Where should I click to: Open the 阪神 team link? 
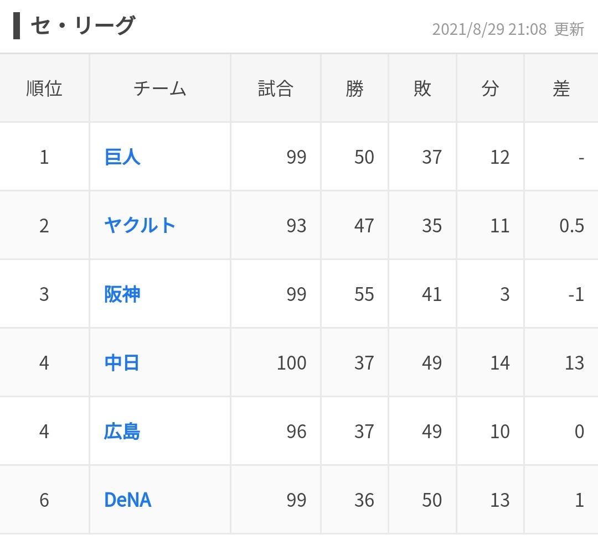coord(122,294)
